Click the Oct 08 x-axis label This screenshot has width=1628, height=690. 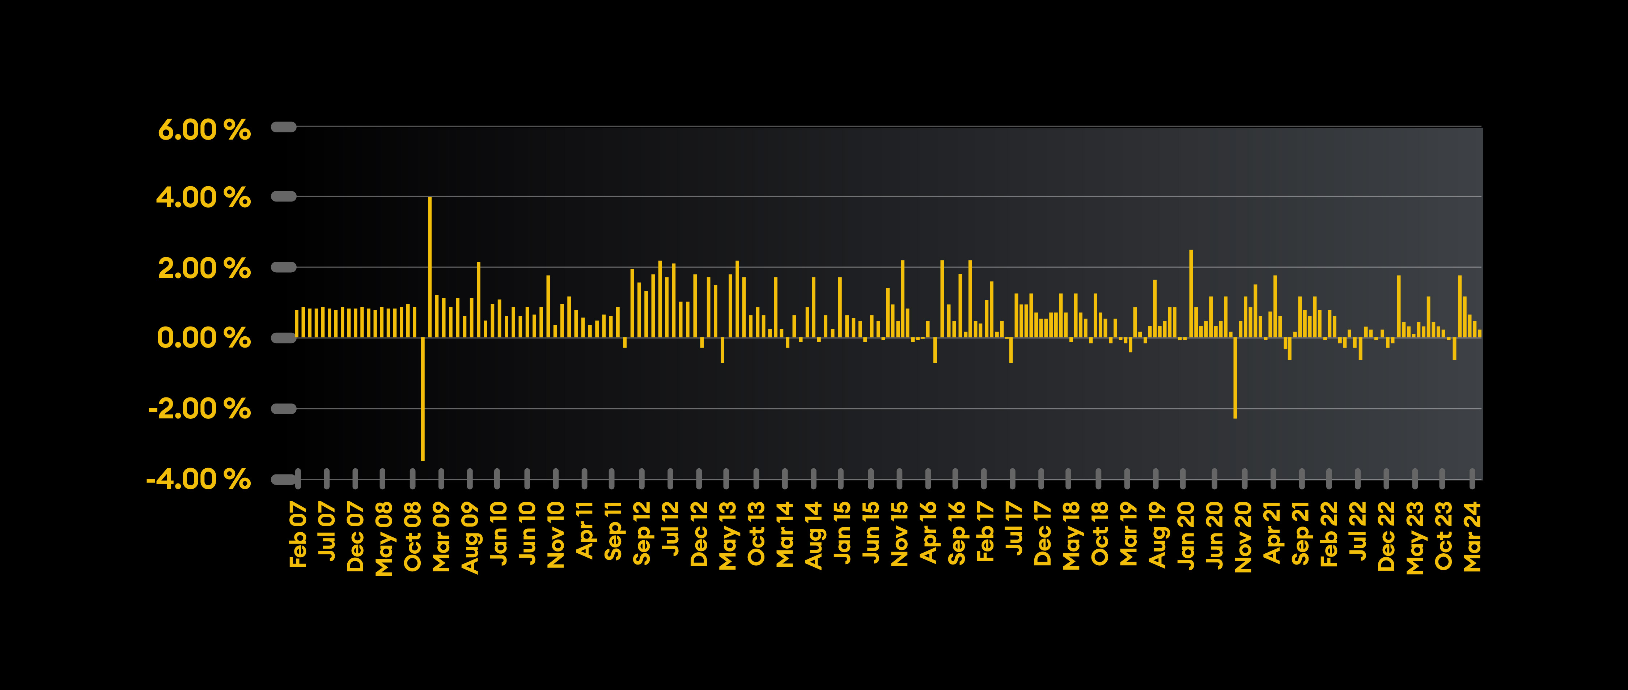412,536
